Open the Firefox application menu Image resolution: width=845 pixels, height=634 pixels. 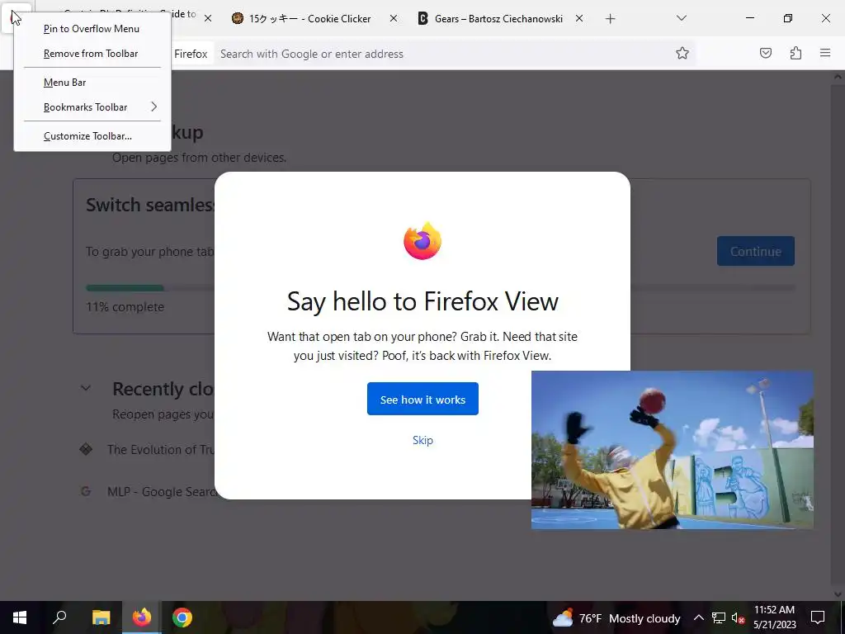pos(825,53)
